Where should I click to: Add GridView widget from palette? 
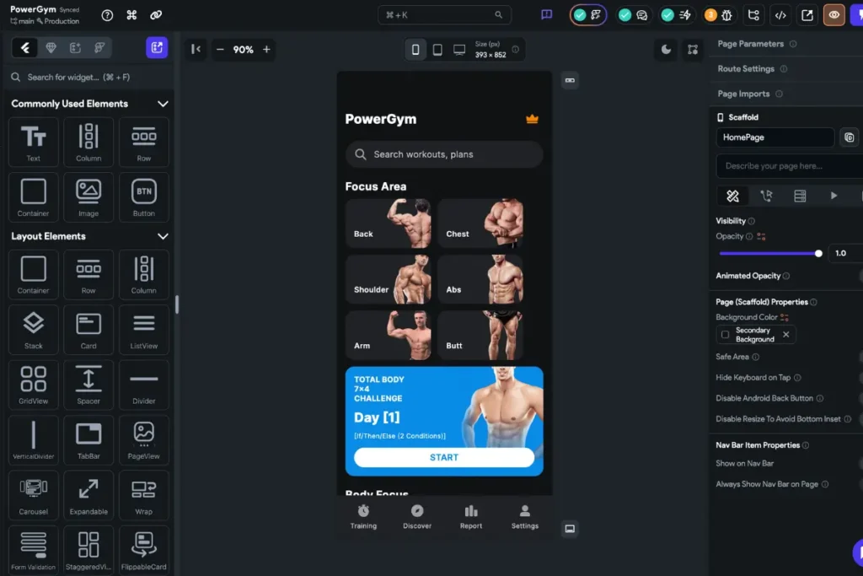point(34,385)
